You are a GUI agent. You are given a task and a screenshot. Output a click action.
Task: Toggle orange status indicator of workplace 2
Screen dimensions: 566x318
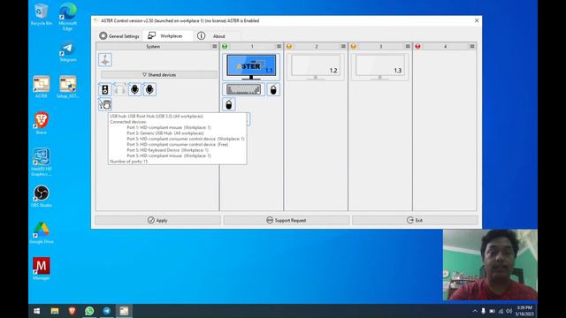point(289,47)
